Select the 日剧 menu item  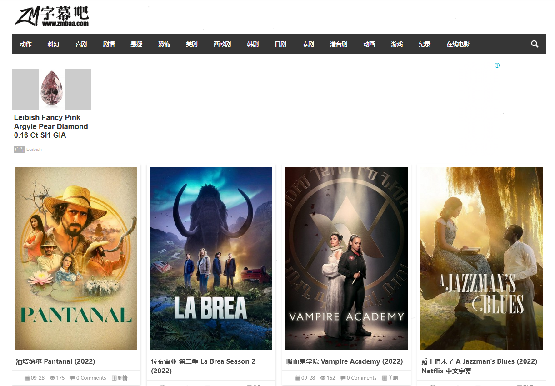280,44
